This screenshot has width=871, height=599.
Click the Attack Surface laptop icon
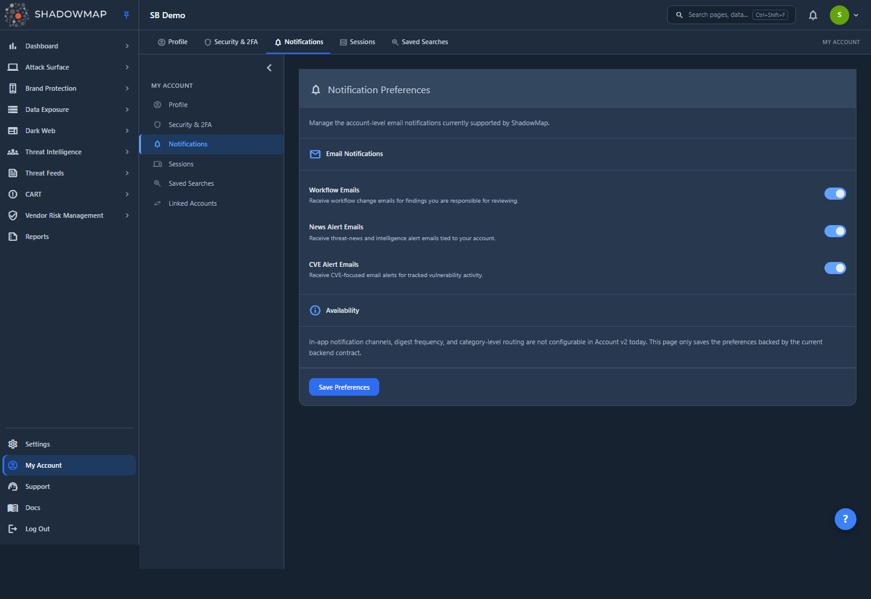pyautogui.click(x=13, y=67)
